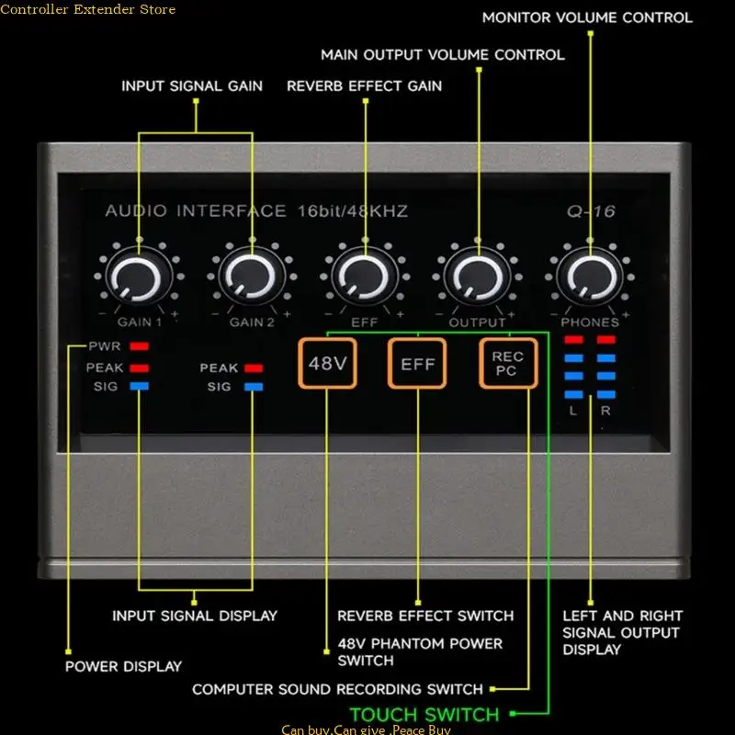Click the bottom blue LED of R meter

pos(606,395)
